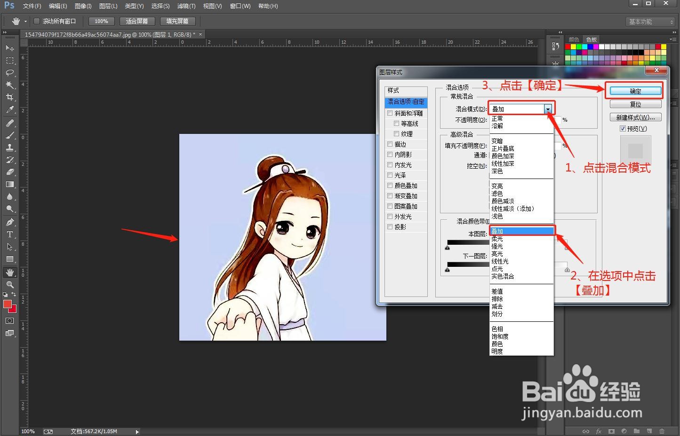Select the Eyedropper tool
Screen dimensions: 680x436
(9, 109)
